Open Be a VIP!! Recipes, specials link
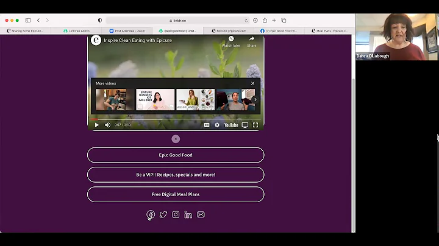The height and width of the screenshot is (246, 439). 176,175
